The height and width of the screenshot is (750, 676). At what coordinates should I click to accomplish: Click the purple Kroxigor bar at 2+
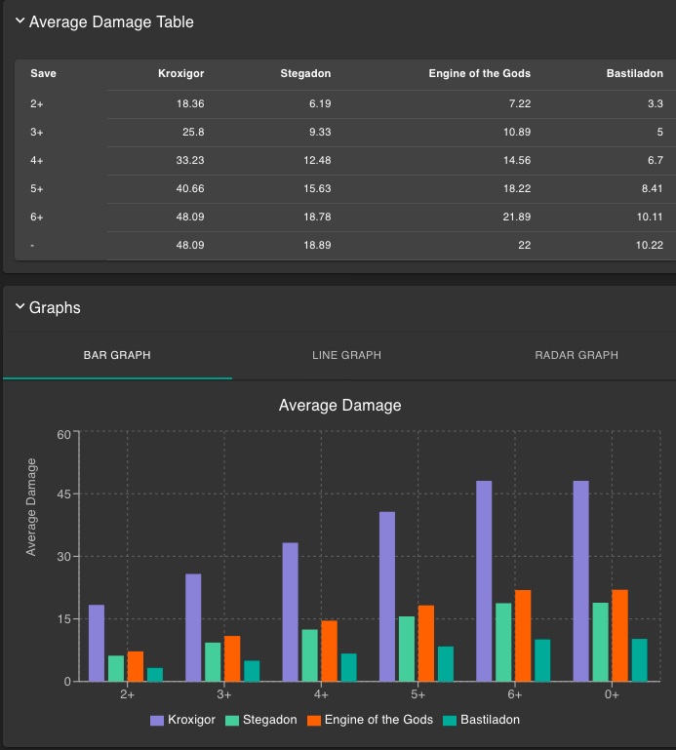pyautogui.click(x=97, y=643)
